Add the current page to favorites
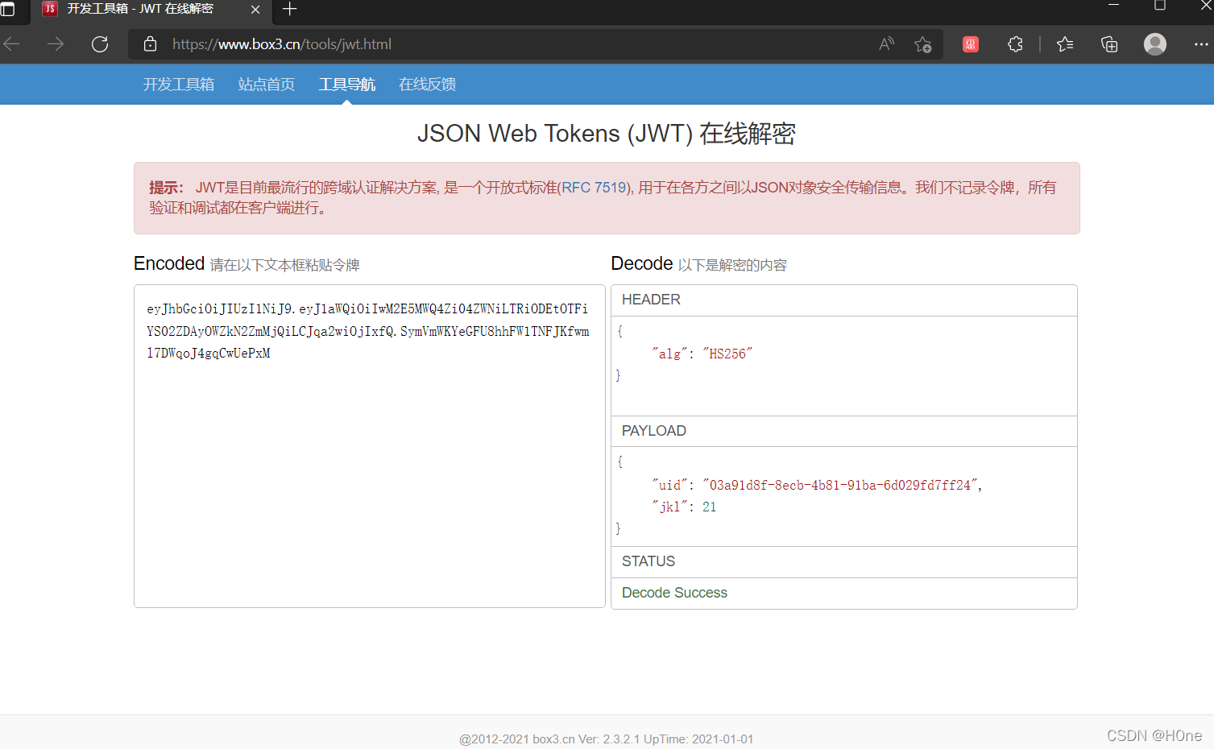The width and height of the screenshot is (1214, 749). pyautogui.click(x=923, y=44)
